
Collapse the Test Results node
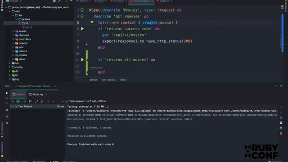click(13, 107)
